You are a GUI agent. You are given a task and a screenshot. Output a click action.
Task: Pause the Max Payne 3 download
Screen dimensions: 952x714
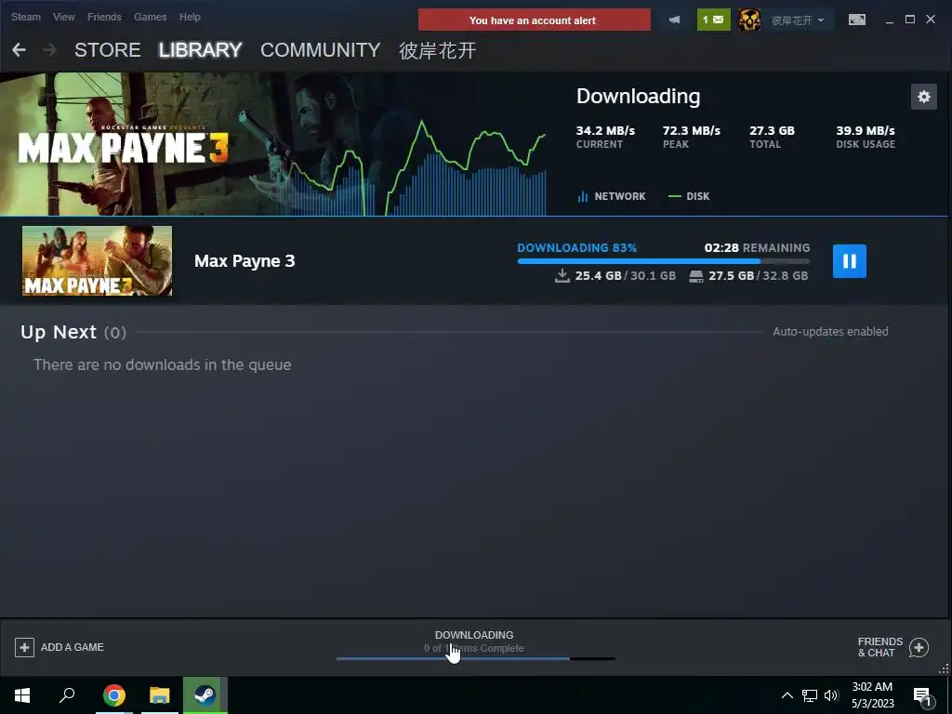[x=850, y=261]
